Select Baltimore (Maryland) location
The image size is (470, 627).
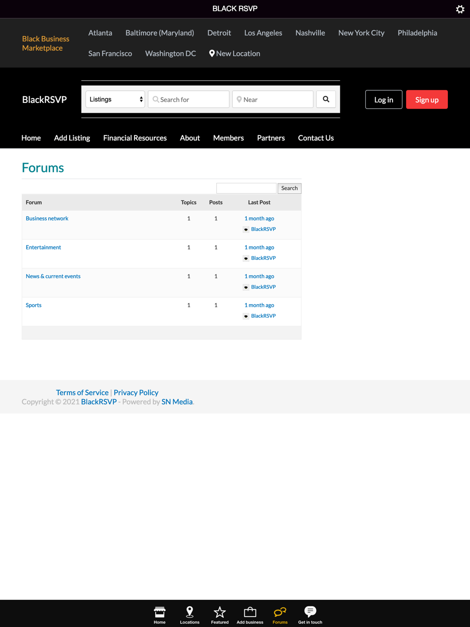(160, 33)
